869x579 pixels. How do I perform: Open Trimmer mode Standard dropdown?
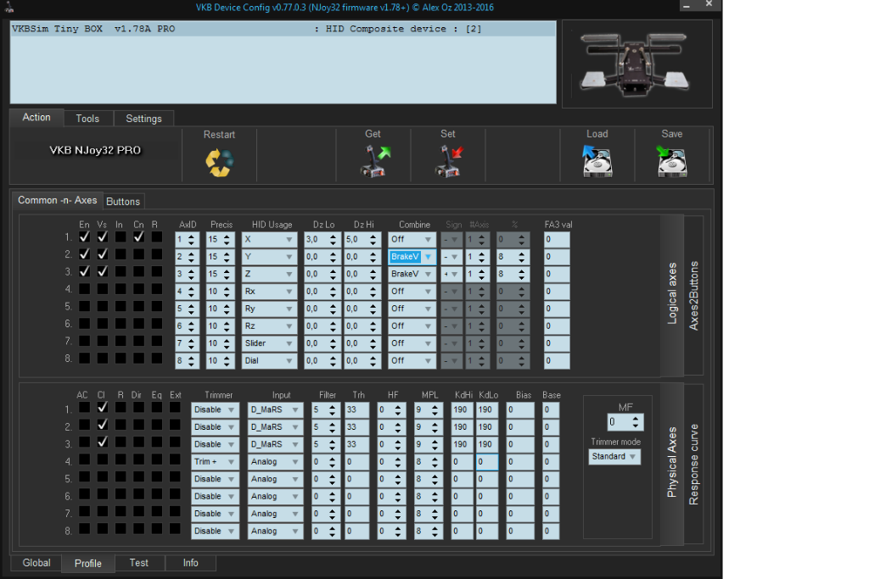(614, 457)
